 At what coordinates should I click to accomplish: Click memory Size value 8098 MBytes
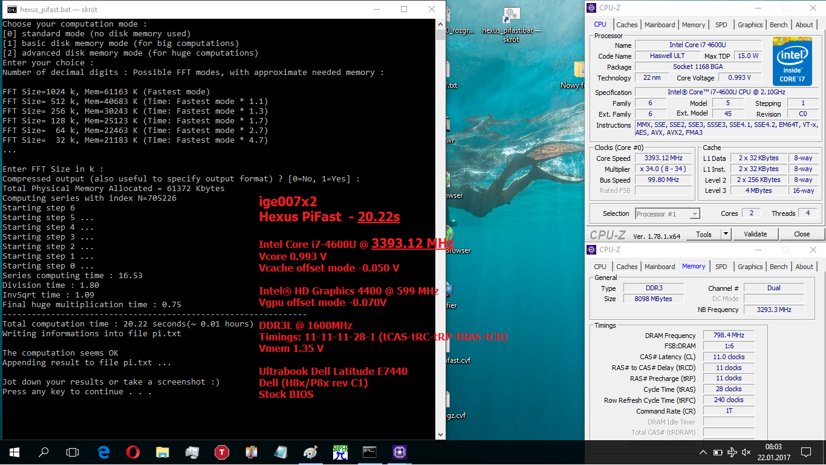(x=653, y=299)
